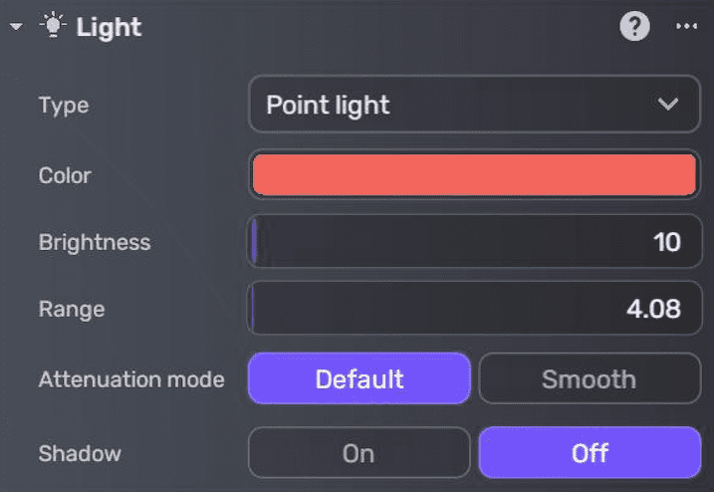Click the Brightness value 10

pyautogui.click(x=666, y=242)
